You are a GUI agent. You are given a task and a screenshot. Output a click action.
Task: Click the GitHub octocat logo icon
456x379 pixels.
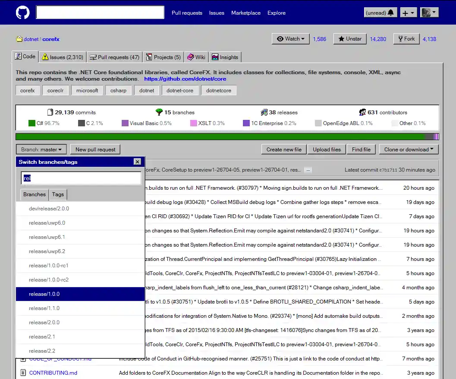[x=22, y=12]
